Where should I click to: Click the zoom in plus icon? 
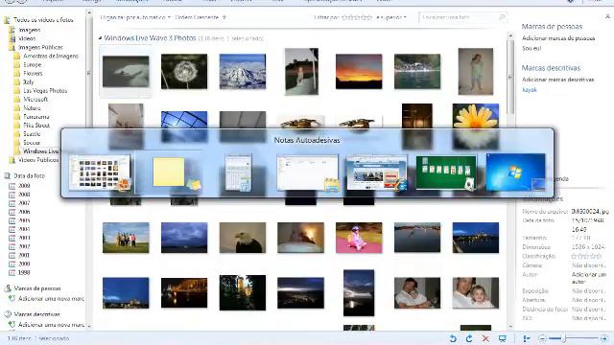pos(604,338)
